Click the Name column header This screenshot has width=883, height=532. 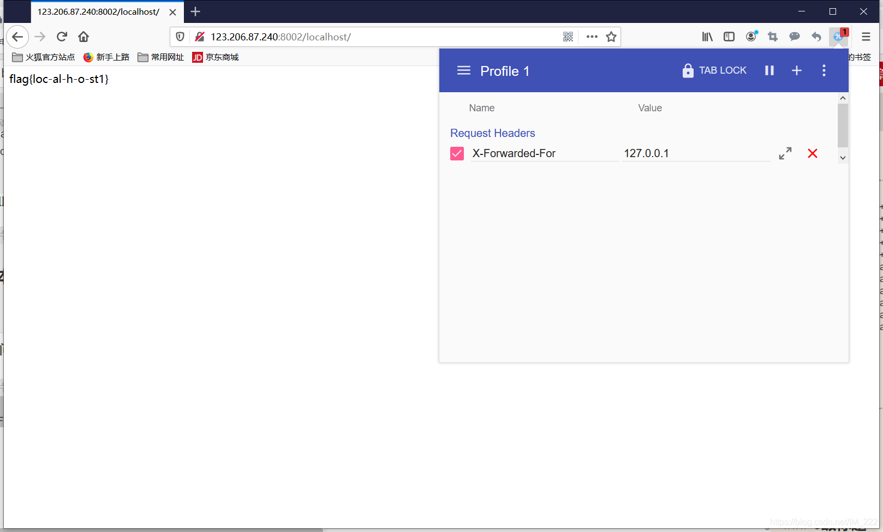482,108
